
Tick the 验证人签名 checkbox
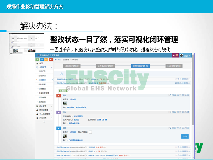pos(91,132)
